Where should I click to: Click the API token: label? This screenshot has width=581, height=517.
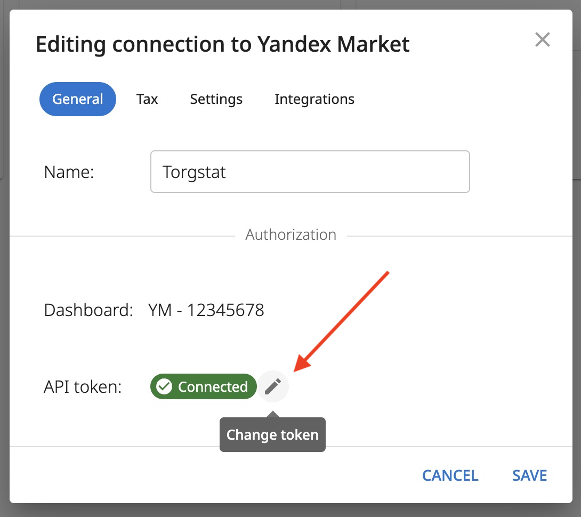[83, 386]
